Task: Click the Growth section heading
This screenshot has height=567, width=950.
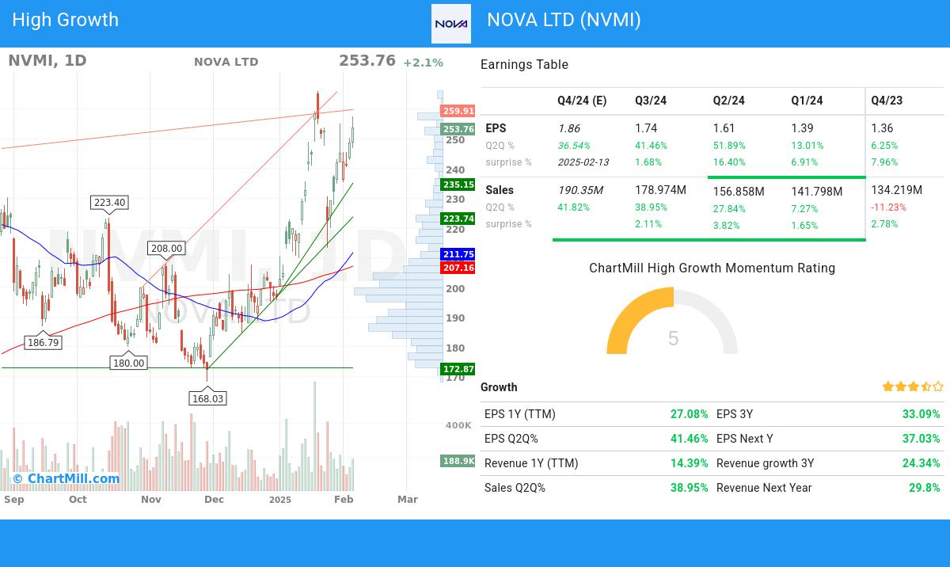Action: coord(499,387)
